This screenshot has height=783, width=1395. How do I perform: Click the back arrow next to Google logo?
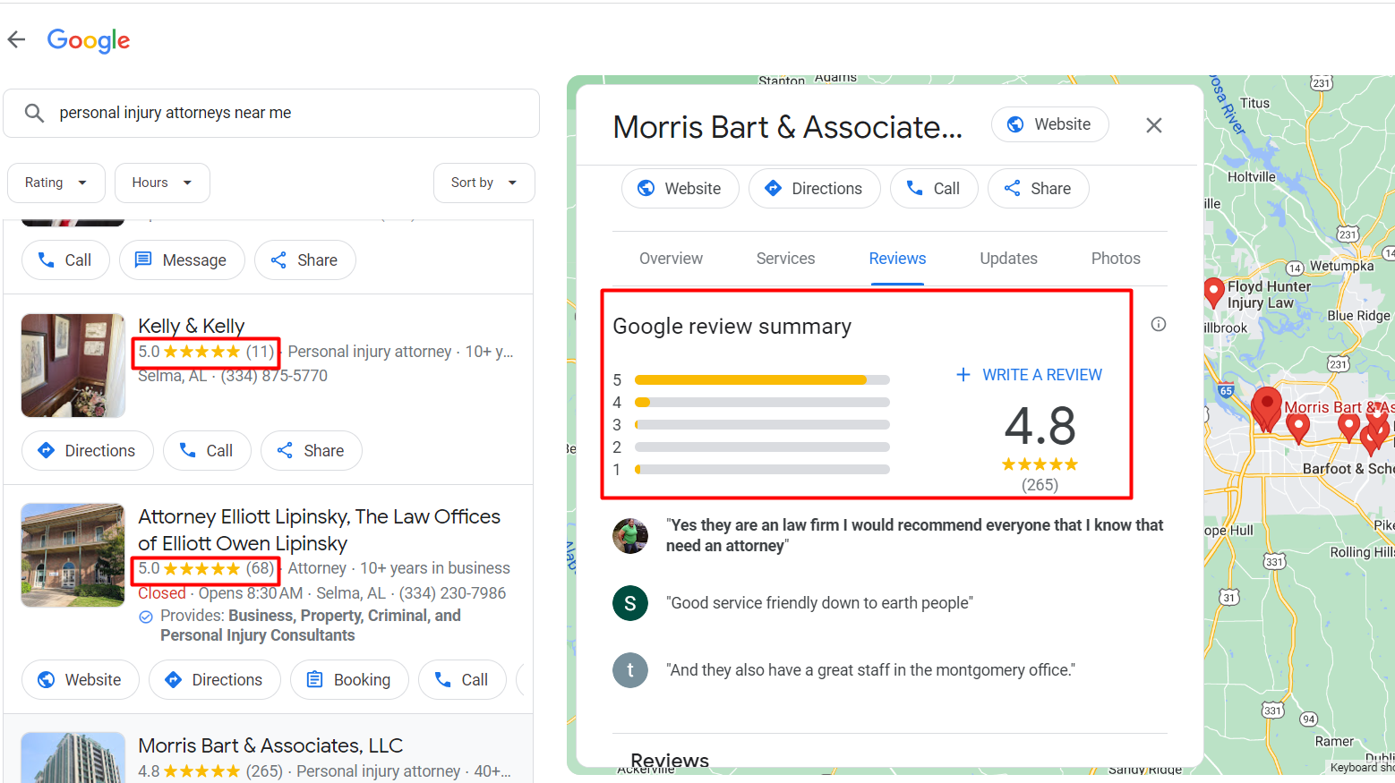pyautogui.click(x=16, y=39)
